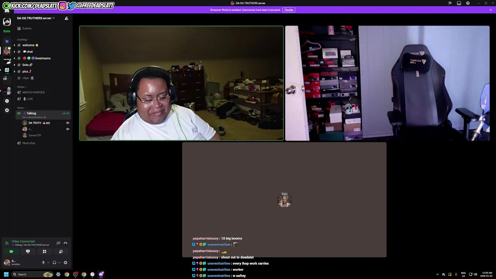Click Add a Server plus icon

7,101
